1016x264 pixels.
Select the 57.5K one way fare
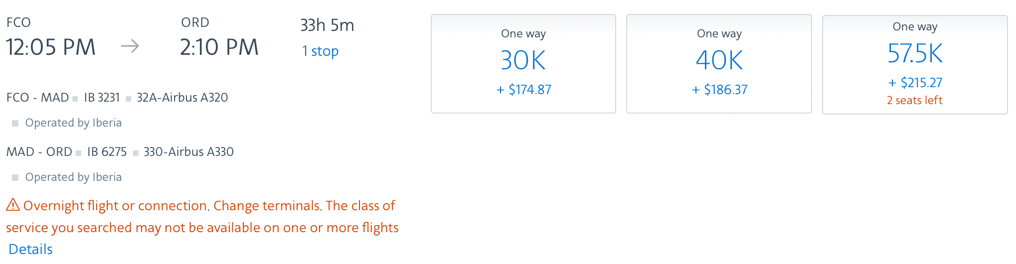(915, 65)
